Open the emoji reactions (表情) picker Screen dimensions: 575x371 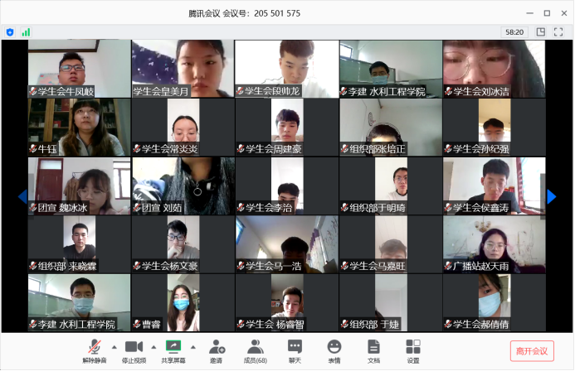(x=334, y=350)
